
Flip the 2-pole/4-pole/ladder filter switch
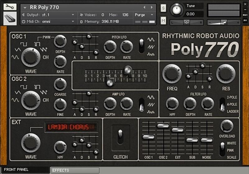222,104
